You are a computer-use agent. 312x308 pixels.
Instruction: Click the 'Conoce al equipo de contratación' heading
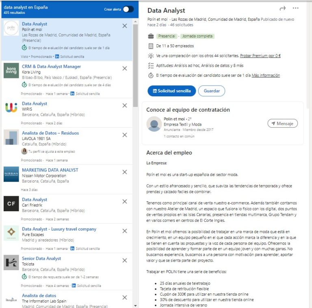188,110
